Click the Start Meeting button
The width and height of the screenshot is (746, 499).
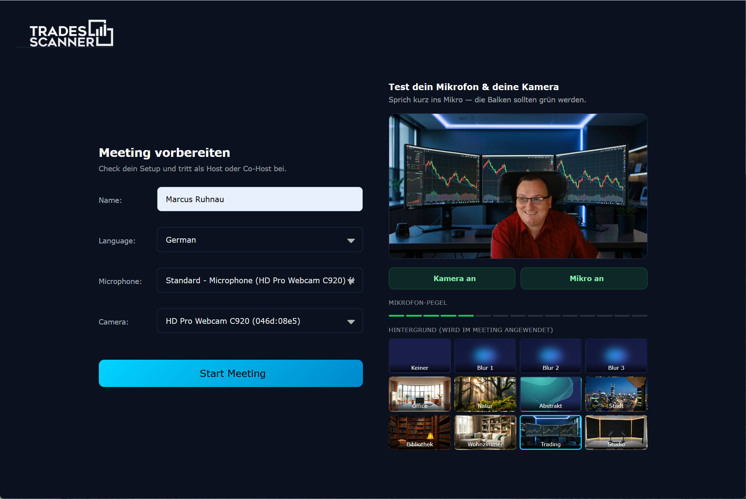231,373
